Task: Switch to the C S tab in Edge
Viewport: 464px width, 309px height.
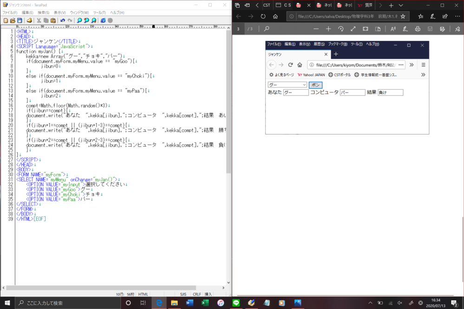Action: point(283,5)
